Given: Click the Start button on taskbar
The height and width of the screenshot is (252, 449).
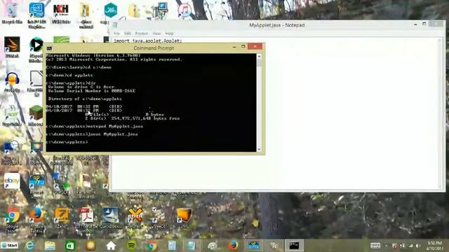Looking at the screenshot, I should point(9,246).
